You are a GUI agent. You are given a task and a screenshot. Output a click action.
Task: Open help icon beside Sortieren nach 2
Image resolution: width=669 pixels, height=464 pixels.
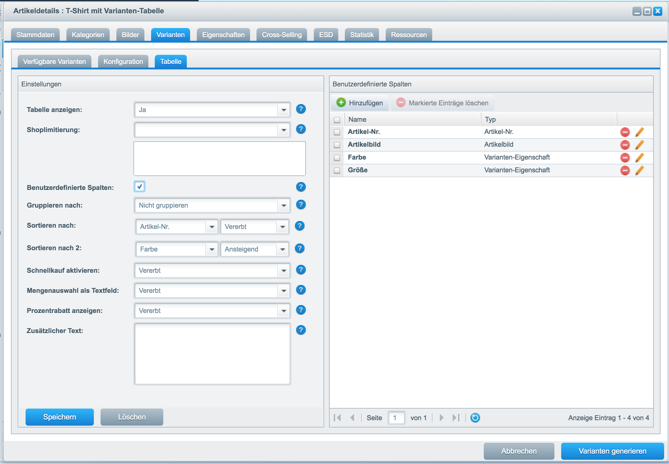click(x=299, y=248)
